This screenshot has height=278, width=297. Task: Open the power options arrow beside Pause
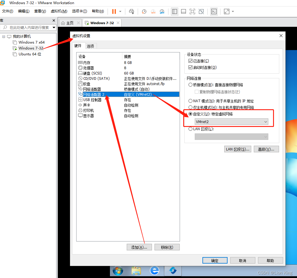point(120,11)
